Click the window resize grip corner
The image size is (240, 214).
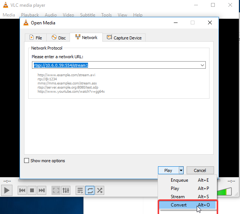coord(236,194)
